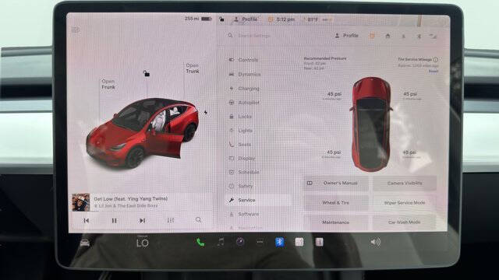Open the three-dots app launcher
Viewport: 499px width, 280px height.
coord(260,242)
